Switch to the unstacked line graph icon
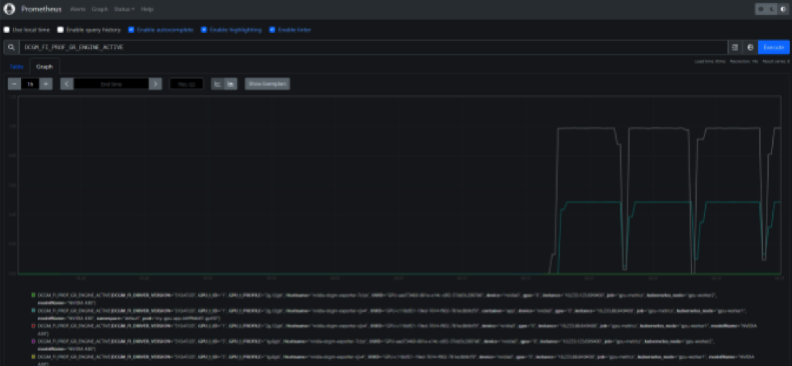The height and width of the screenshot is (366, 792). tap(218, 84)
